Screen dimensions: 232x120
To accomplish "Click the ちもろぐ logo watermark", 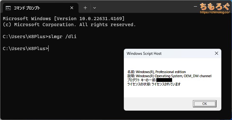I will click(x=215, y=7).
